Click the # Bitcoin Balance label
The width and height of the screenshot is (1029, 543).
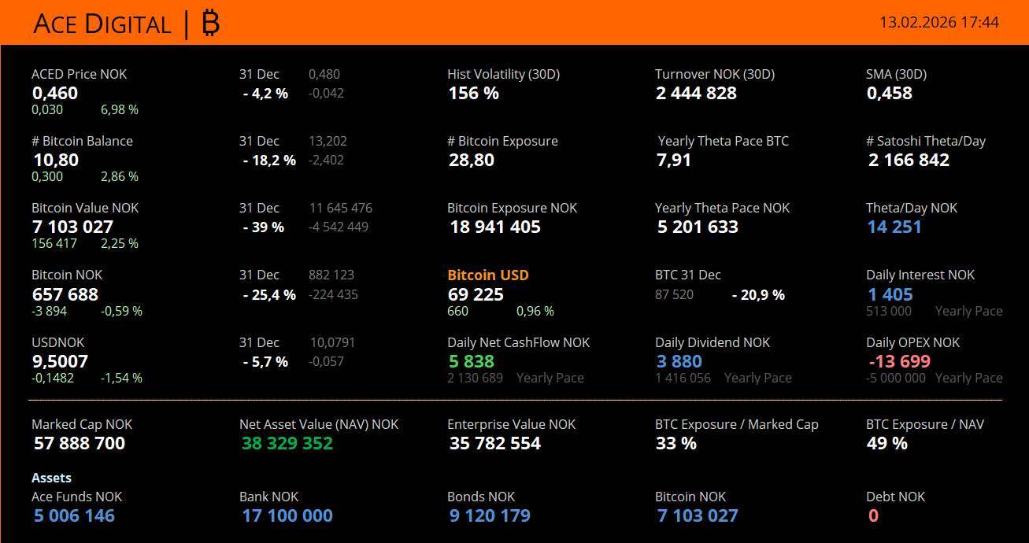(82, 141)
